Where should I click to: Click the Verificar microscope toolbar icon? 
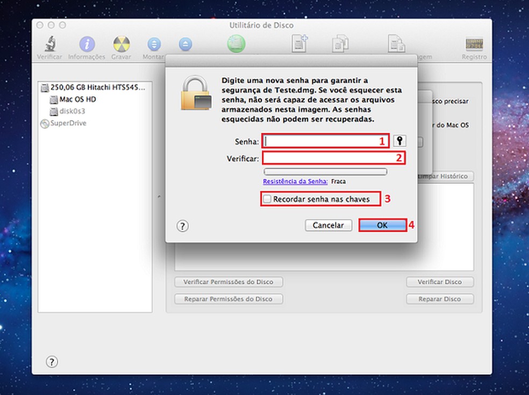click(x=51, y=44)
